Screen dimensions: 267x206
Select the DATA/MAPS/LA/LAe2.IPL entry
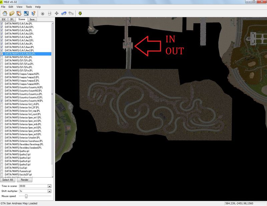click(x=19, y=40)
